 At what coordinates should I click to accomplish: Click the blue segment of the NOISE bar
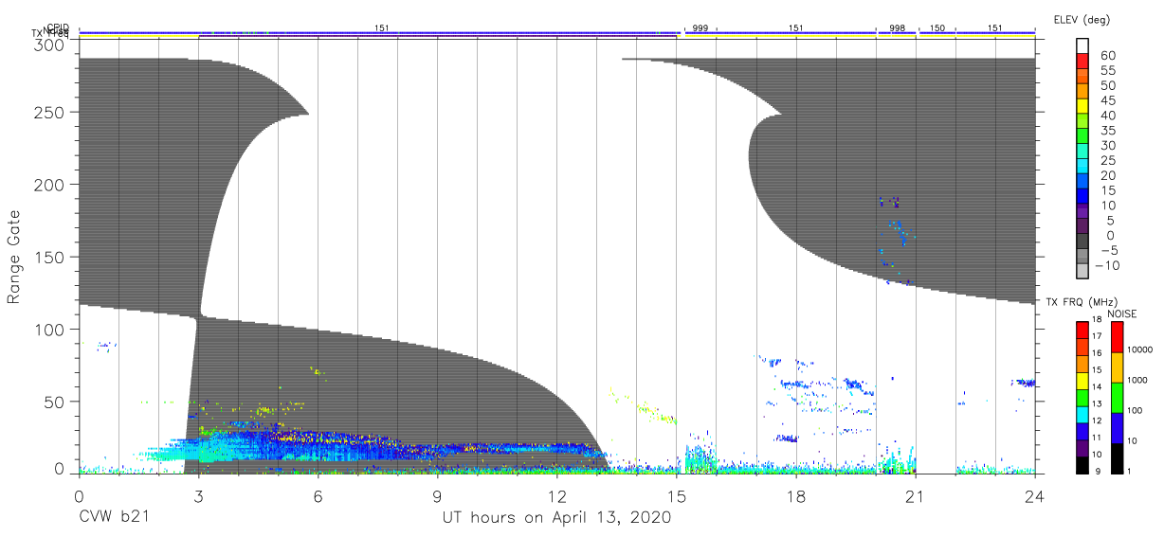1117,427
